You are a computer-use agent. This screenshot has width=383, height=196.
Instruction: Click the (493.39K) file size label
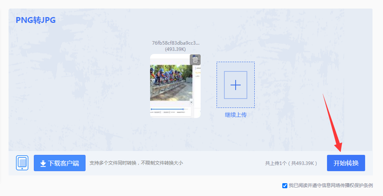[175, 49]
